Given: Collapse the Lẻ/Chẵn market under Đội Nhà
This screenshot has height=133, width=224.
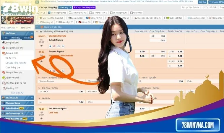Looking at the screenshot, I should coord(39,98).
